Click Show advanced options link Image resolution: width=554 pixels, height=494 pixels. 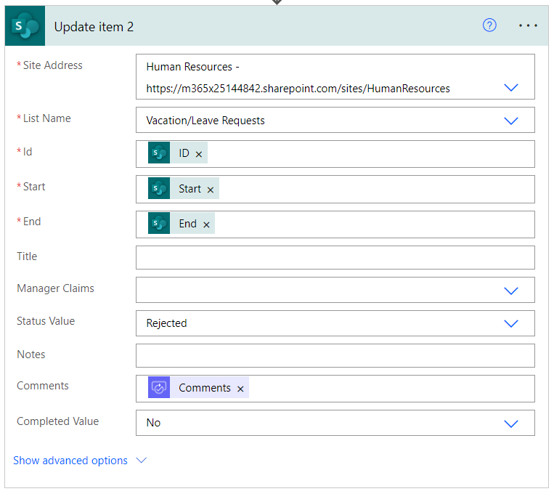(x=70, y=461)
